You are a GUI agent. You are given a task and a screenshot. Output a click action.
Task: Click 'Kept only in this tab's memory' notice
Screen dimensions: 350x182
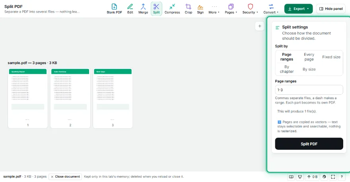coord(134,177)
